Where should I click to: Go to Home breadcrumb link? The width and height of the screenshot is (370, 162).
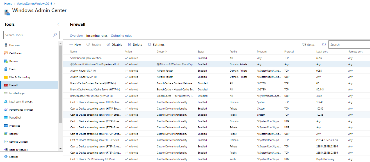click(8, 4)
